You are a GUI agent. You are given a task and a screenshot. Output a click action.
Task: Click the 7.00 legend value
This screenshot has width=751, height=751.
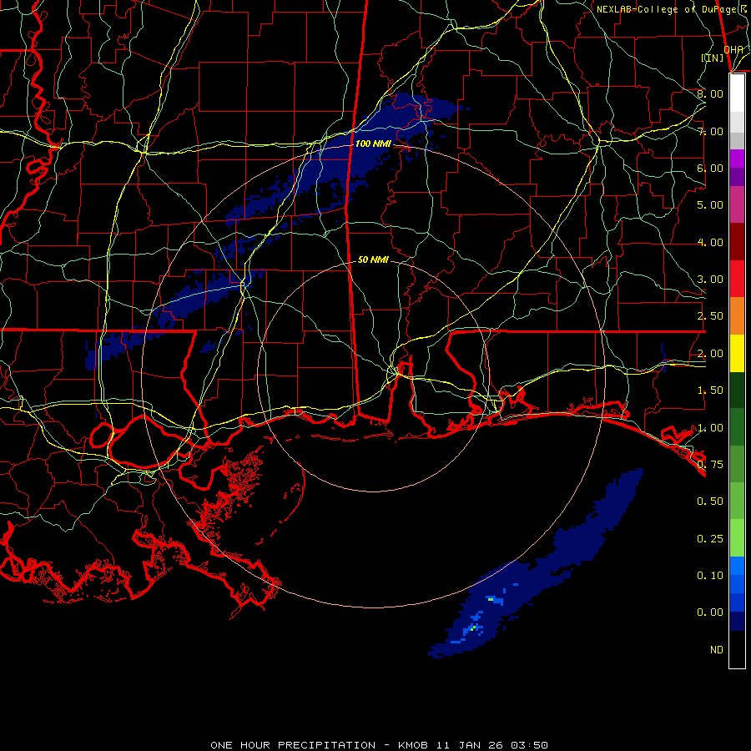710,131
